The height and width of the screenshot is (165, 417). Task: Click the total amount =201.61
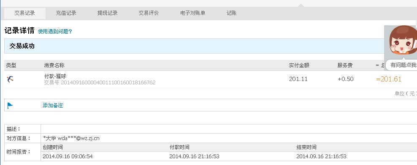point(389,79)
